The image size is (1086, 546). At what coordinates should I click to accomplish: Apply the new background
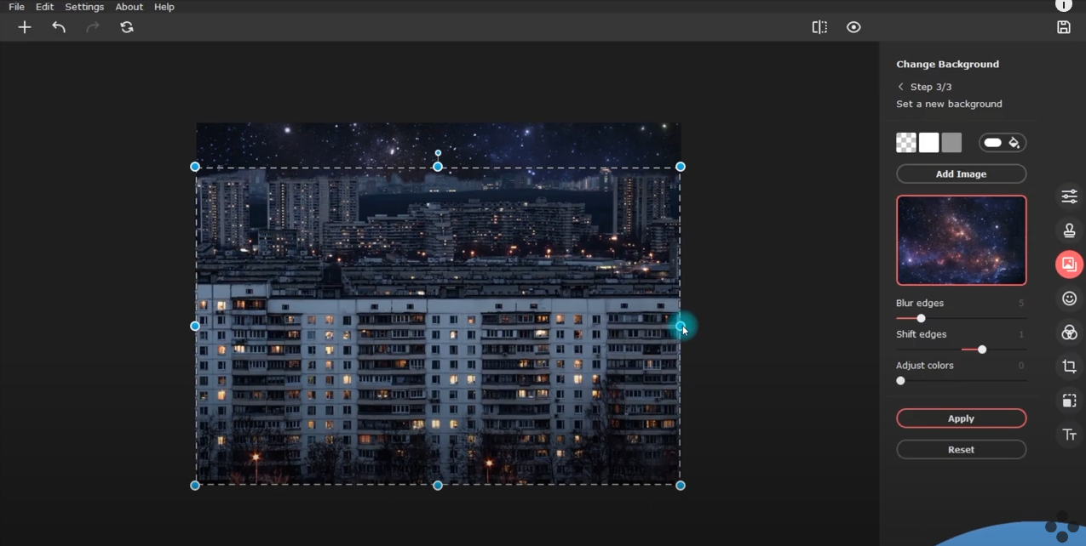click(961, 418)
